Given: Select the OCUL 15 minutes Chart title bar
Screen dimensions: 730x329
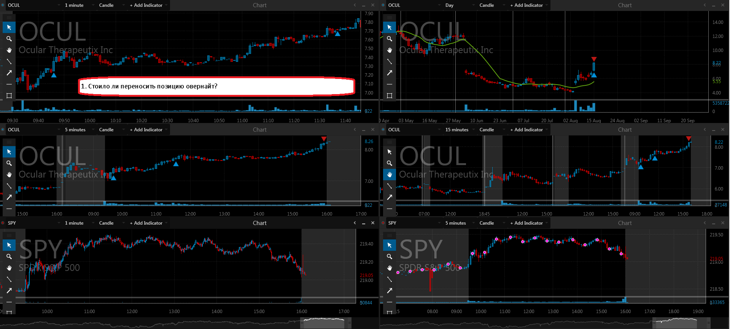Looking at the screenshot, I should 625,130.
